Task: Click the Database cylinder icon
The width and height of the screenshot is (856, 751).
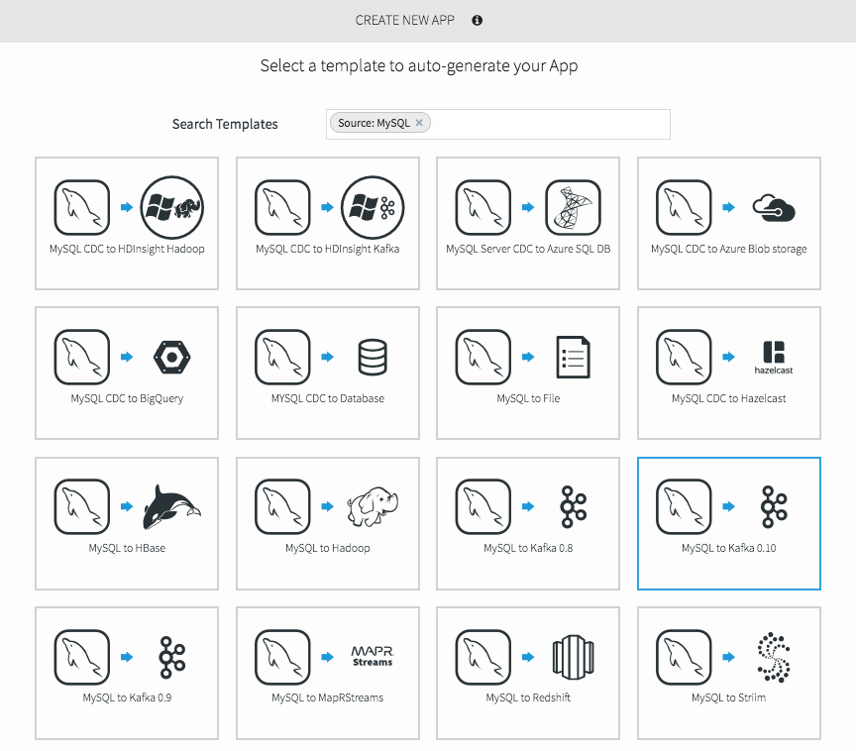Action: tap(373, 357)
